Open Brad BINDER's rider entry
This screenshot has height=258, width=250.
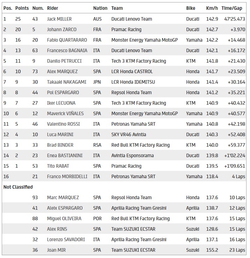[x=60, y=145]
